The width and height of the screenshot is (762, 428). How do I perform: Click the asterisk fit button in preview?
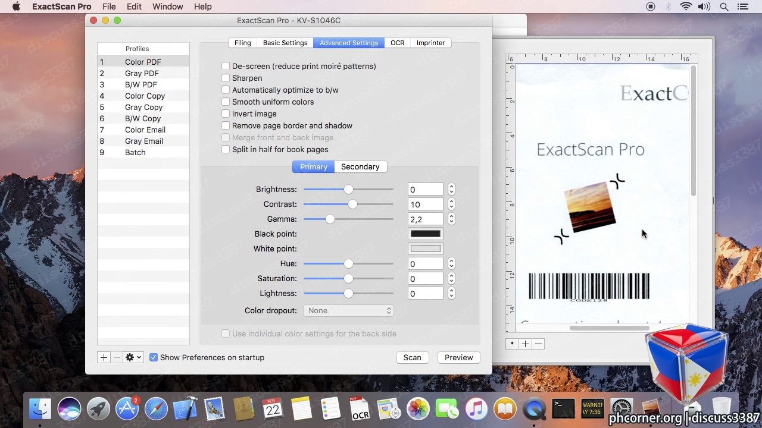point(512,344)
